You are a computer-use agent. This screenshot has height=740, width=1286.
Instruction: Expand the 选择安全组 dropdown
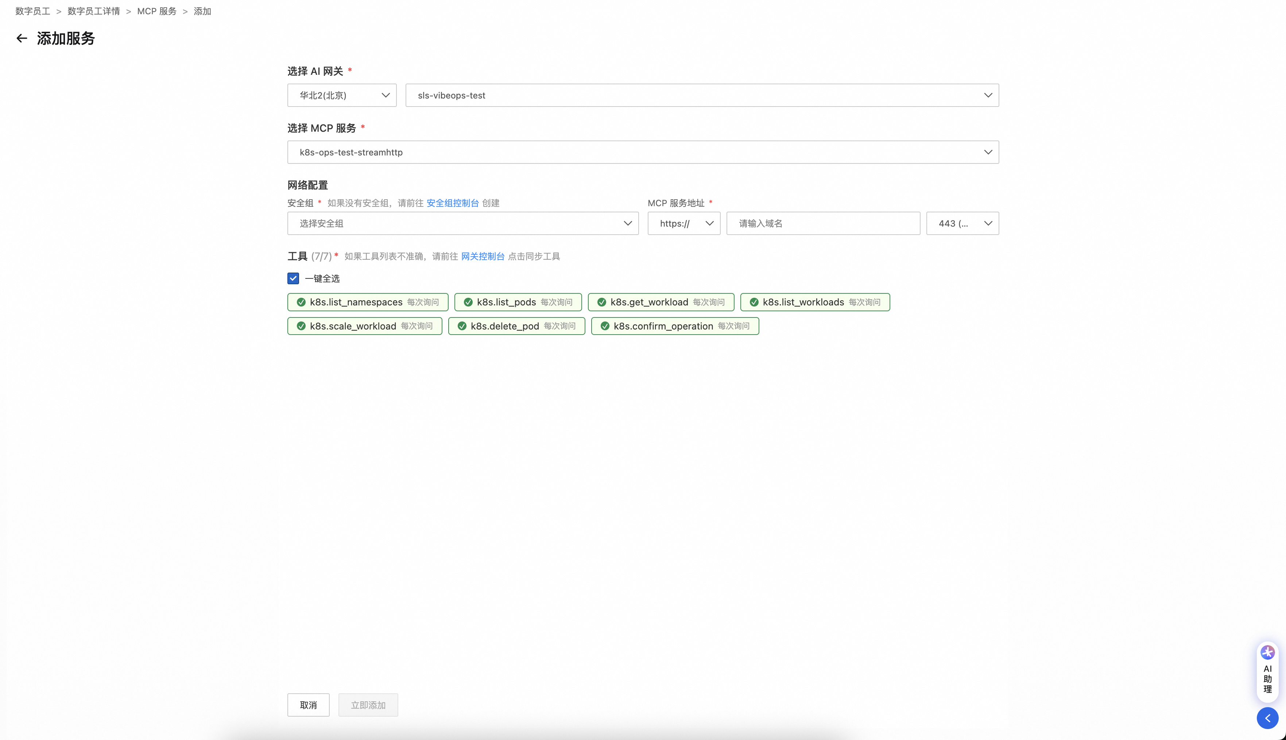[462, 224]
